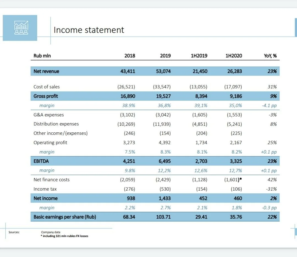Click Income tax YoY -31%
Viewport: 297px width, 257px height.
(271, 189)
